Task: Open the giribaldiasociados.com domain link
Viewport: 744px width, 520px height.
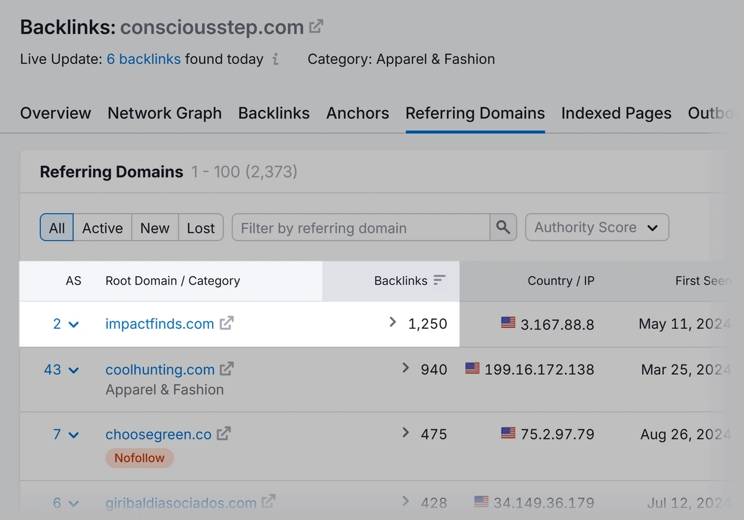Action: click(181, 503)
